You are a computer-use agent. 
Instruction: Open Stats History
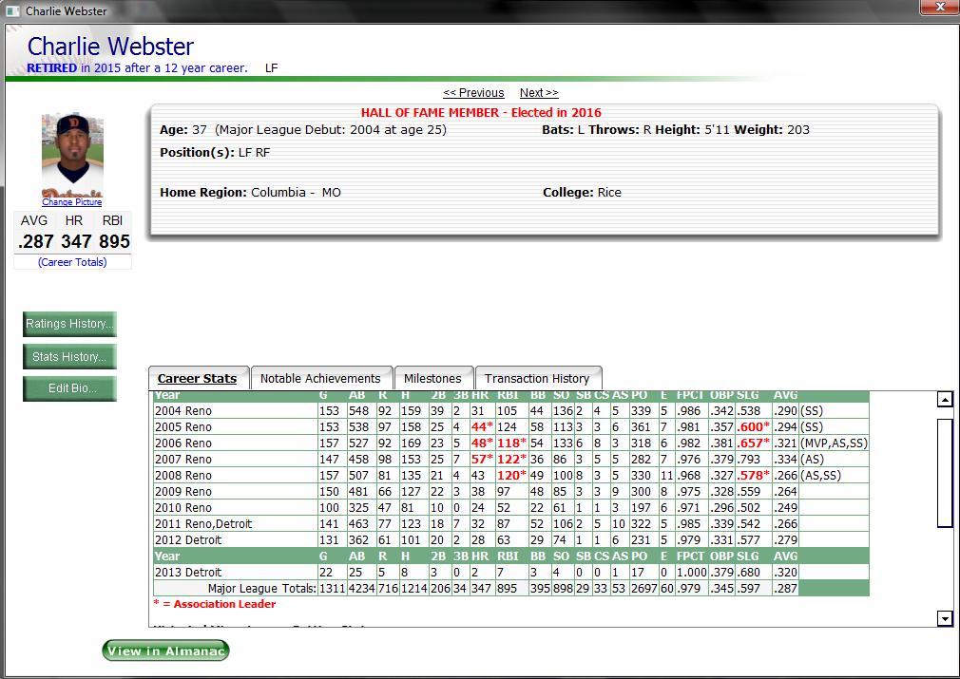pyautogui.click(x=69, y=357)
